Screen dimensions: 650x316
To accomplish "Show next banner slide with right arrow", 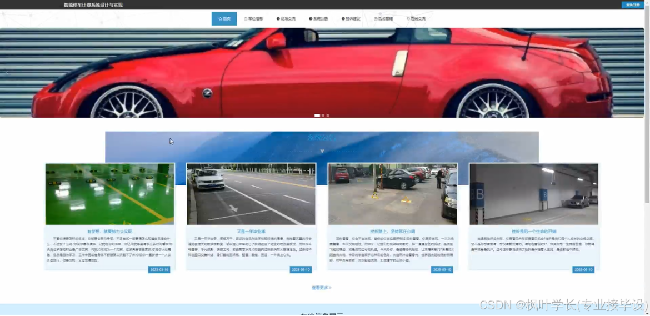I will click(x=637, y=73).
